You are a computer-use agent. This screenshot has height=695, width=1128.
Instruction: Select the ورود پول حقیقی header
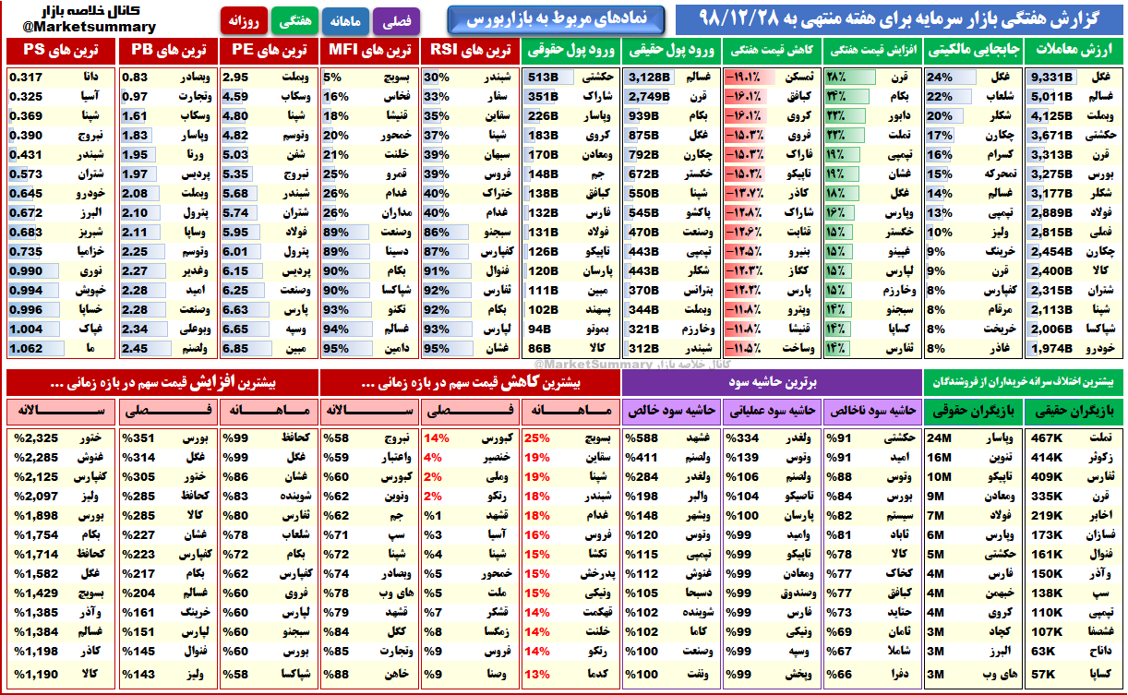click(x=670, y=50)
